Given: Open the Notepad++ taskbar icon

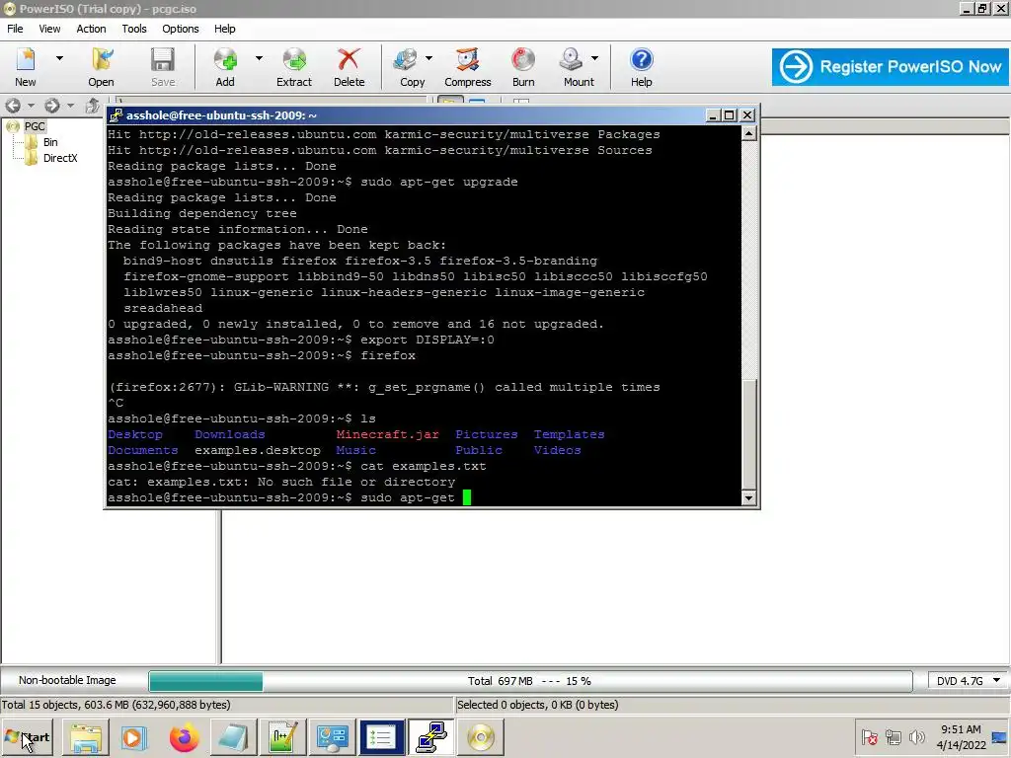Looking at the screenshot, I should (283, 737).
